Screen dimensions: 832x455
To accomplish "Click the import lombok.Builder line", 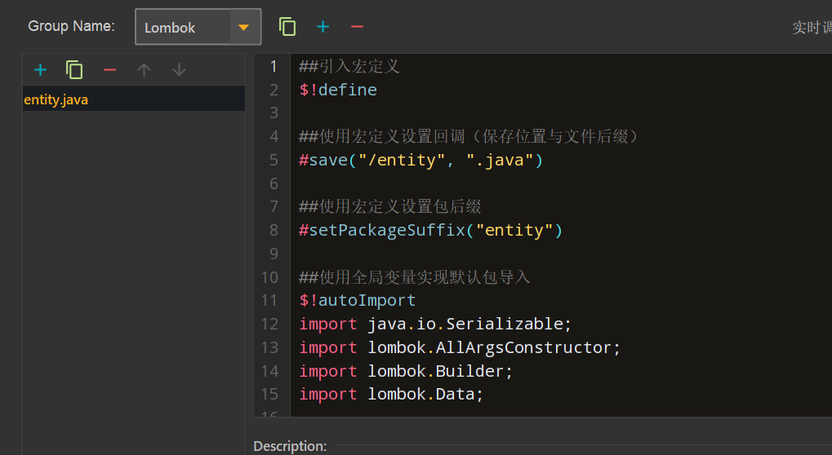I will click(406, 371).
